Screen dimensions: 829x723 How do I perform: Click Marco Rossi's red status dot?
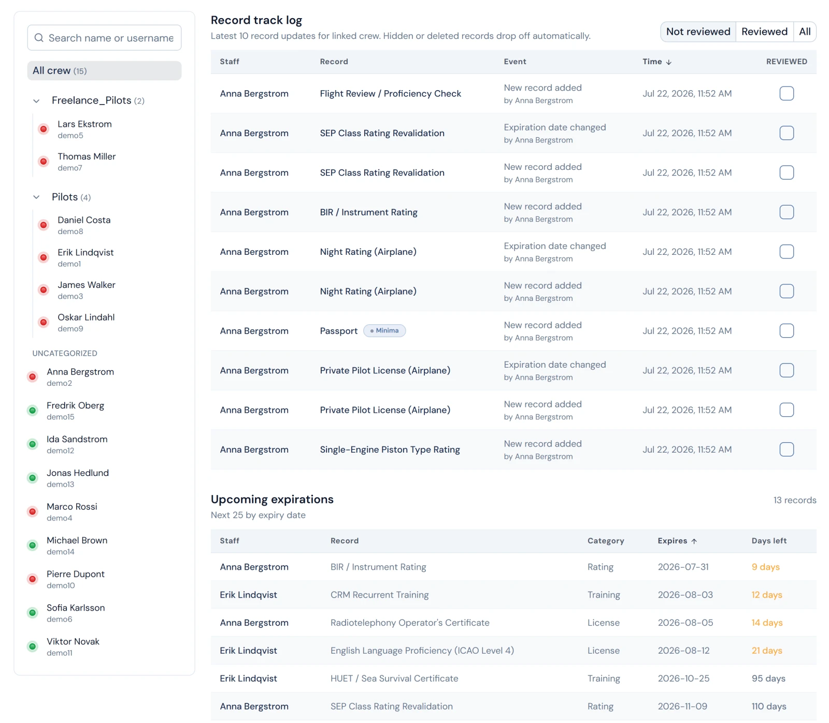[x=33, y=512]
